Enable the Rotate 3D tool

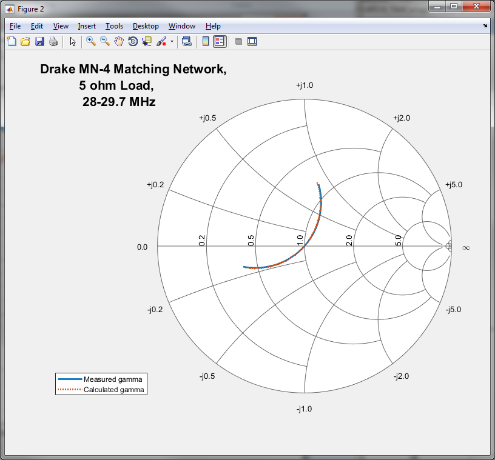coord(133,41)
